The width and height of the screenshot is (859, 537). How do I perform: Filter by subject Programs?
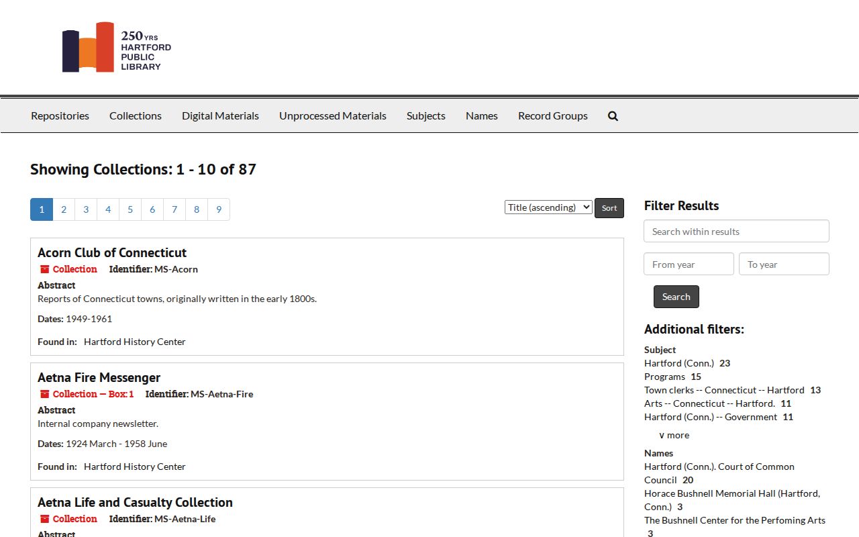[x=664, y=377]
